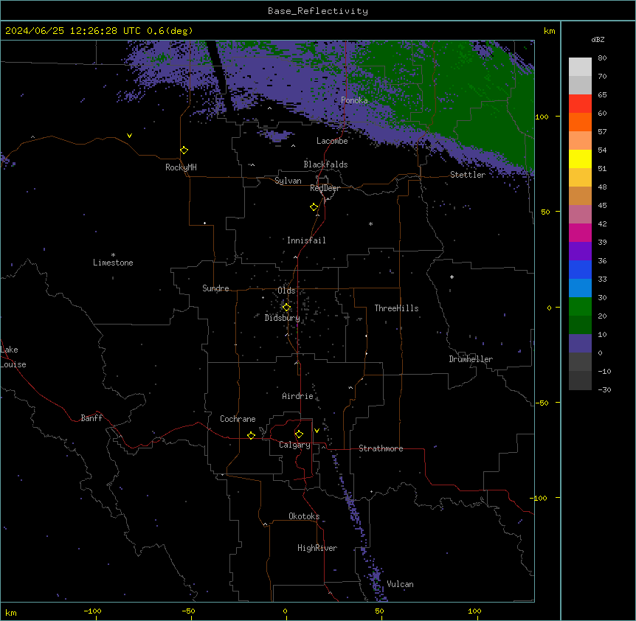636x621 pixels.
Task: Select the Stettler label
Action: pyautogui.click(x=468, y=175)
